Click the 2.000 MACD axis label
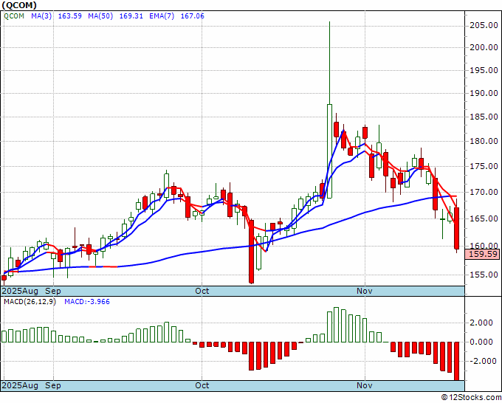 [x=481, y=323]
